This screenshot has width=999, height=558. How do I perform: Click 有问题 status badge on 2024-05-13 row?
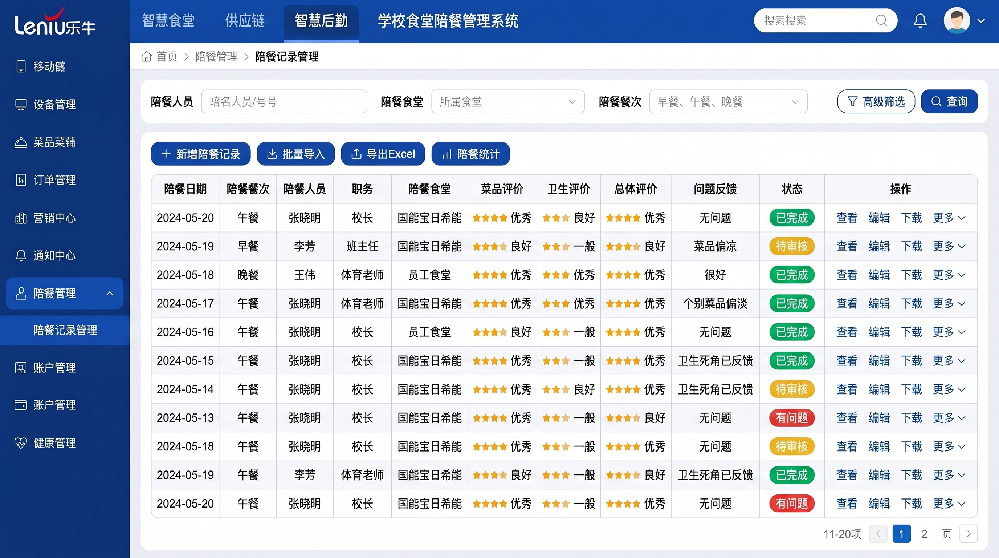point(791,418)
